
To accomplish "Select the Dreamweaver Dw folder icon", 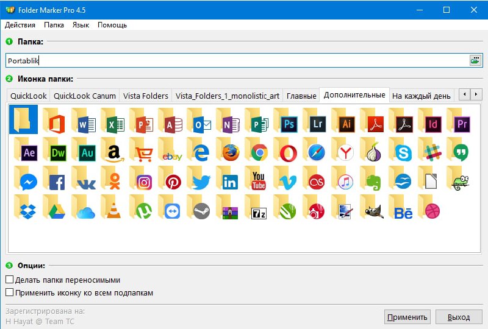I will [54, 150].
